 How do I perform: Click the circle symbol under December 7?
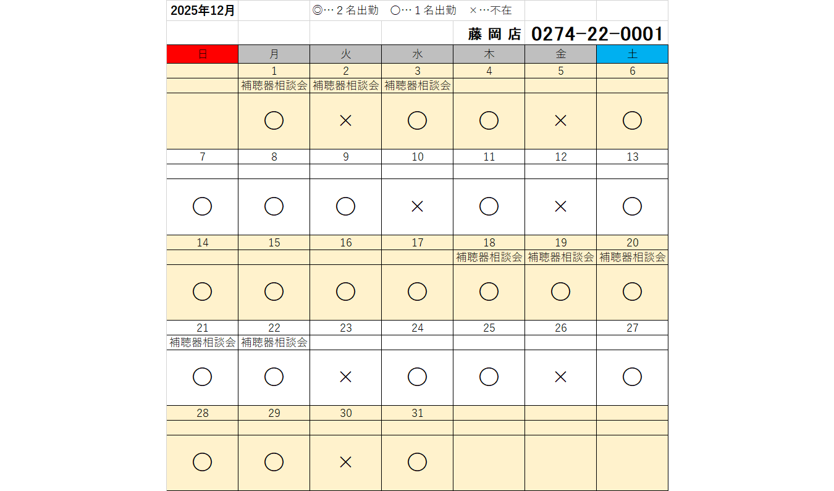[x=202, y=206]
